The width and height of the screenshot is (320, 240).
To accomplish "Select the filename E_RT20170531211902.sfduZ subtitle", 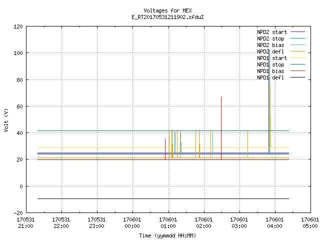I will (167, 17).
